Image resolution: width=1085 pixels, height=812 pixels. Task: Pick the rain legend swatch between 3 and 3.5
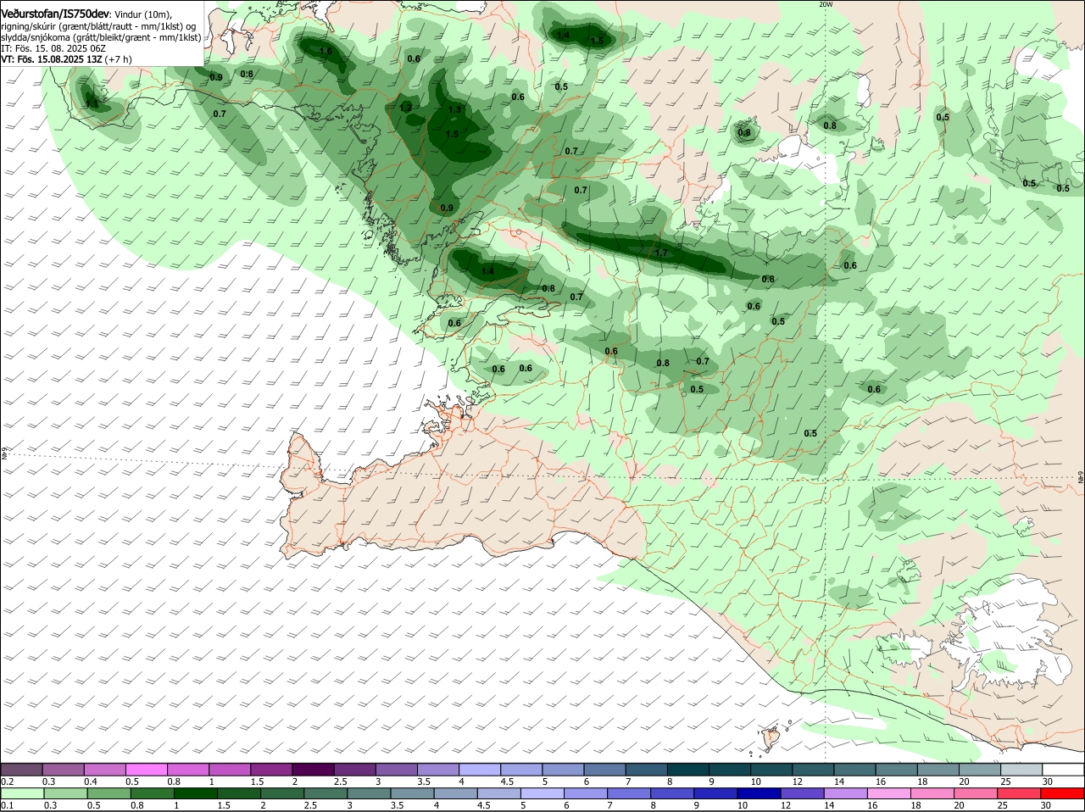coord(370,793)
